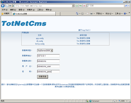Image resolution: width=131 pixels, height=103 pixels.
Task: Open the recent pages arrow beside Forward
Action: 10,6
